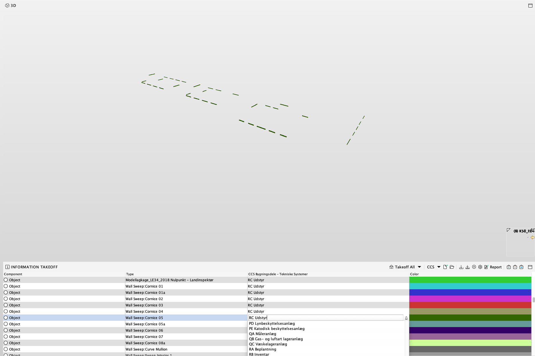Select radio for Cornice 01 row
Image resolution: width=535 pixels, height=356 pixels.
coord(6,286)
